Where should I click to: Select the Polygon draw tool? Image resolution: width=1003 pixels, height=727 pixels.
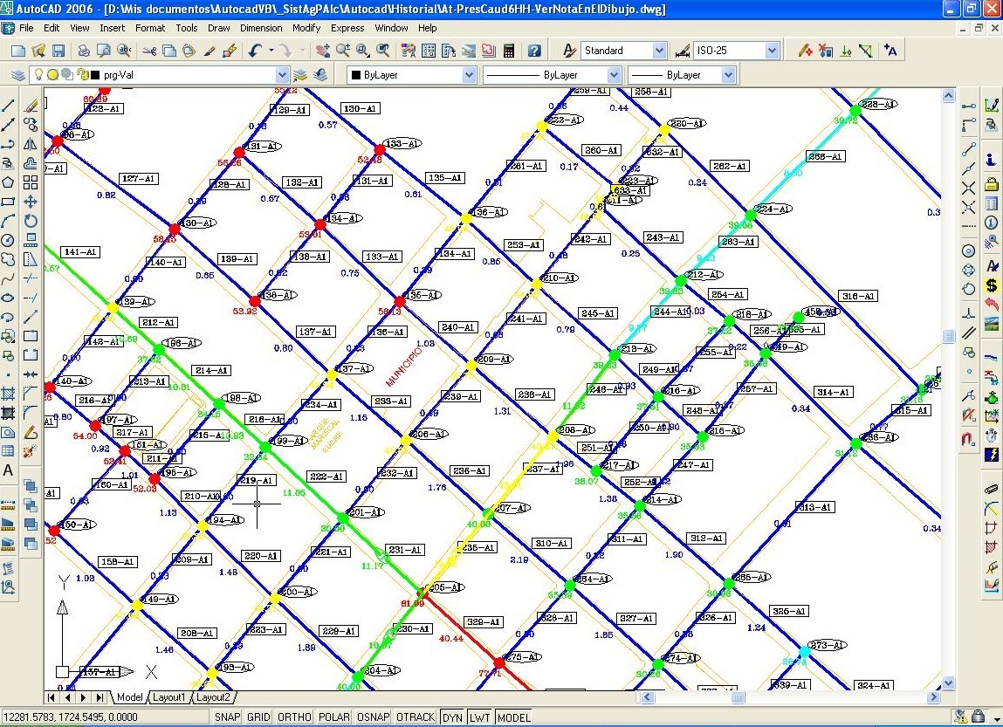click(x=9, y=182)
